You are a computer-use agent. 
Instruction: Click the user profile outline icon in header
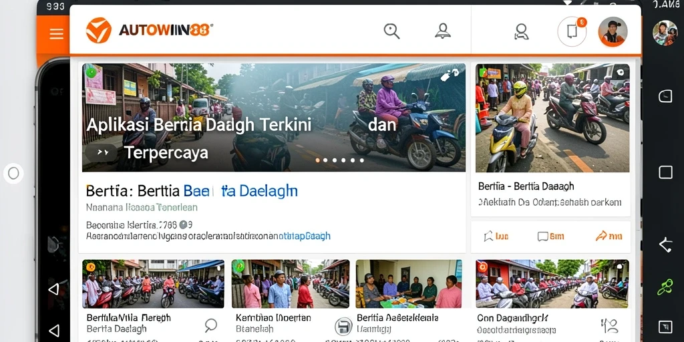click(x=521, y=31)
